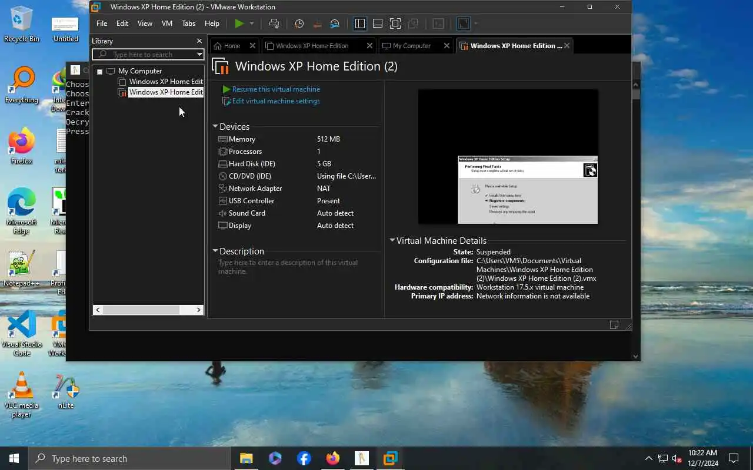Viewport: 753px width, 470px height.
Task: Switch to the Windows XP Home Edition tab
Action: 312,46
